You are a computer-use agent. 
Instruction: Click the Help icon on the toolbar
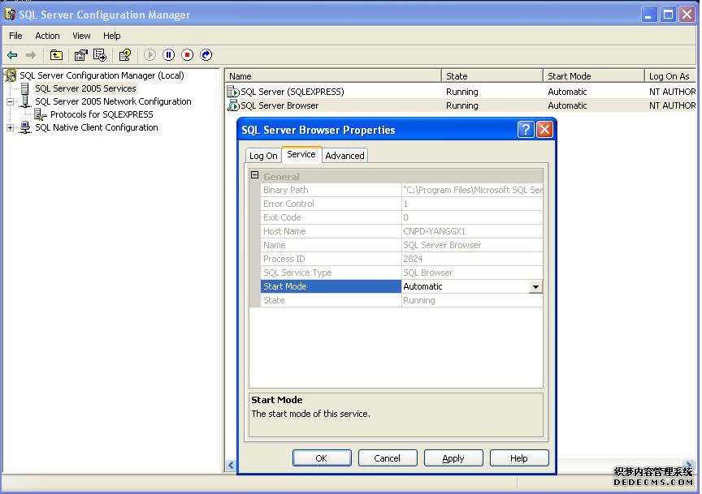click(126, 55)
